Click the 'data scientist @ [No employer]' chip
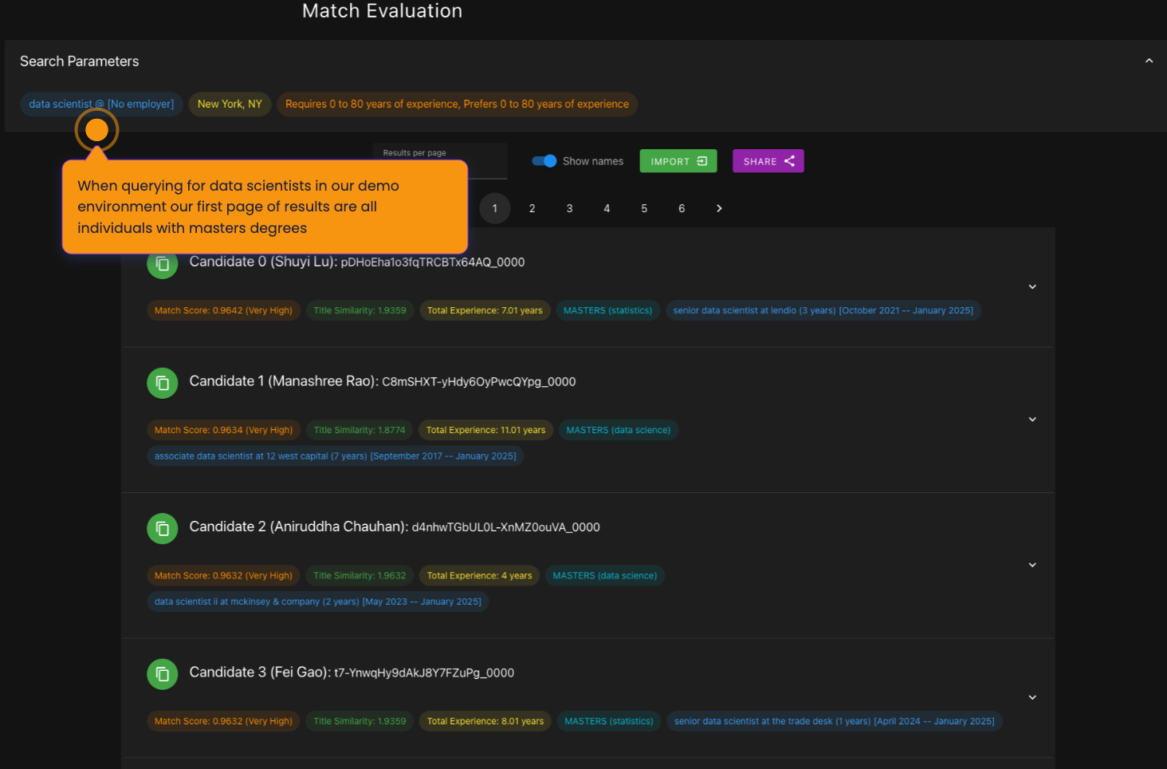This screenshot has width=1167, height=769. pos(101,105)
